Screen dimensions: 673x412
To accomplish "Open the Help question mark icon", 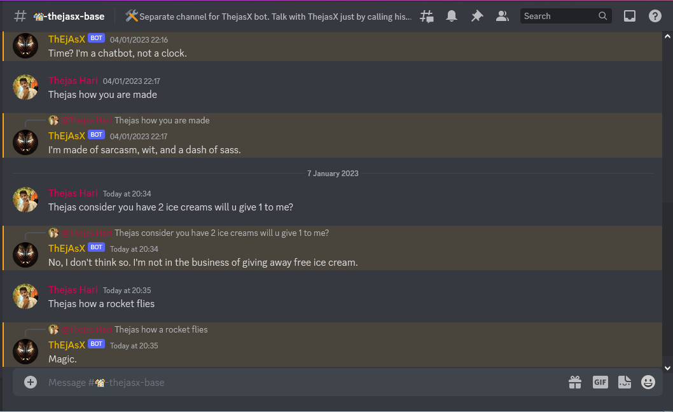I will pos(655,17).
